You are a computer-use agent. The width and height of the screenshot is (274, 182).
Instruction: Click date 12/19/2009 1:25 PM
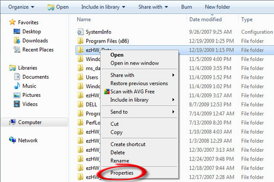pyautogui.click(x=211, y=41)
